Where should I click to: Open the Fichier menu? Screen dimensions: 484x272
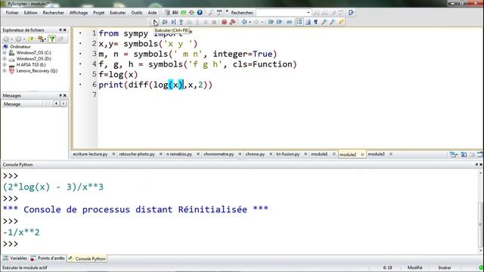pyautogui.click(x=12, y=13)
